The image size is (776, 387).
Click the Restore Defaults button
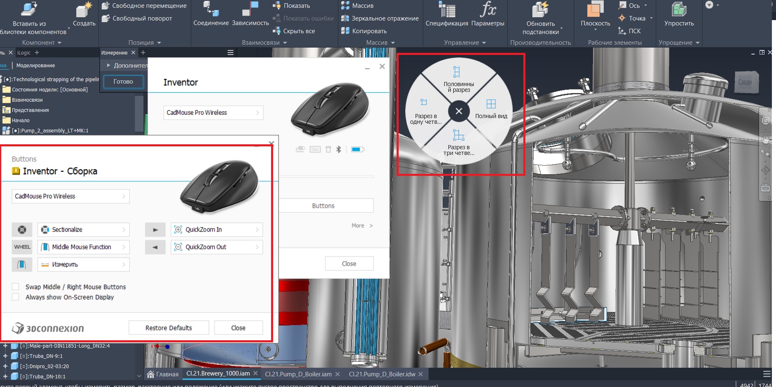coord(169,328)
